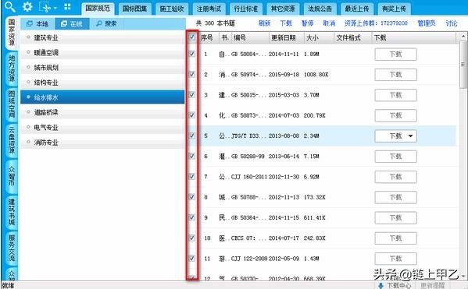Select 结构专业 category
Viewport: 468px width, 289px height.
tap(102, 83)
